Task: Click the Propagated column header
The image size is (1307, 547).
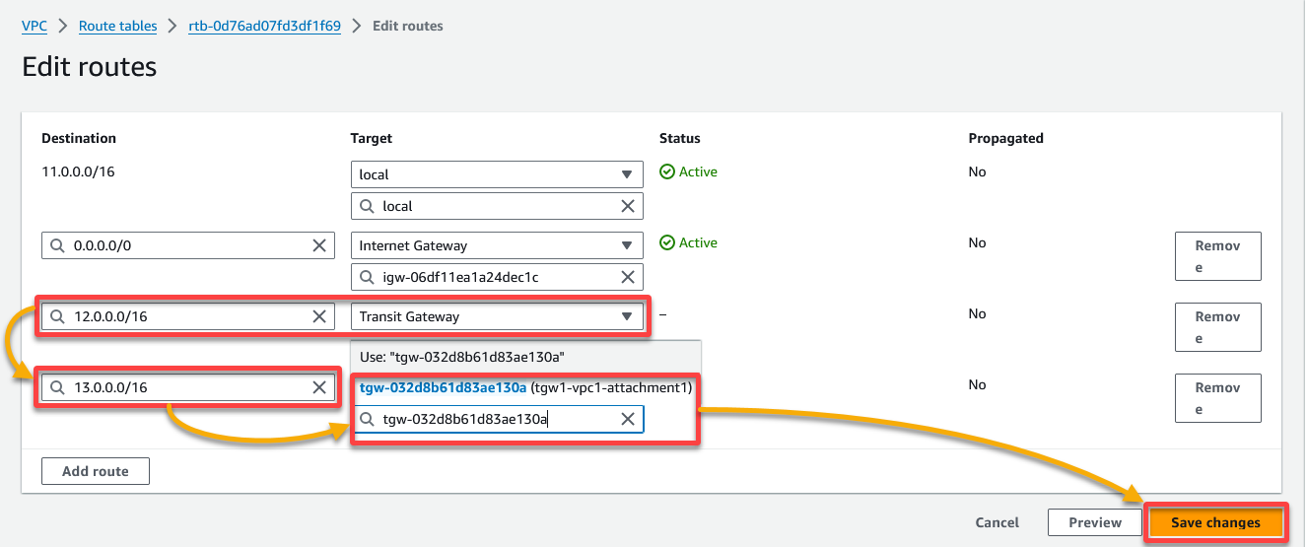Action: point(1006,138)
